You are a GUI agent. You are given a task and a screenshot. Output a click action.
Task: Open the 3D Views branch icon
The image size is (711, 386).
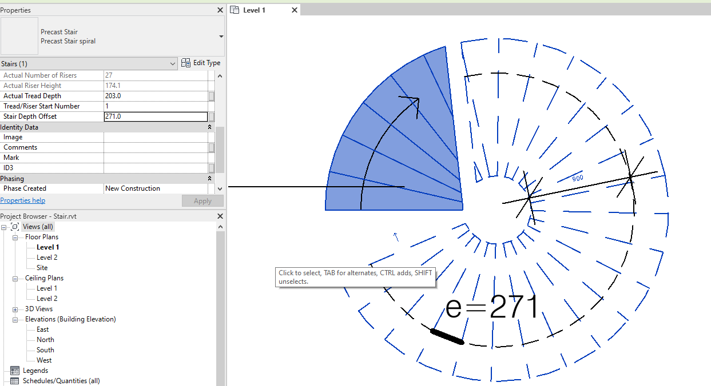click(15, 308)
